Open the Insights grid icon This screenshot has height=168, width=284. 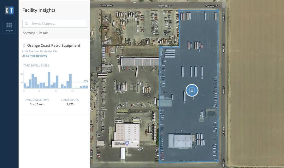point(9,26)
